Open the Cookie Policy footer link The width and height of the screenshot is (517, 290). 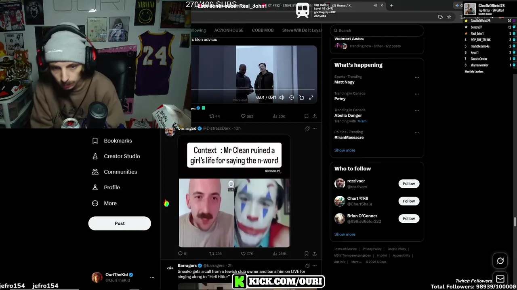tap(397, 249)
